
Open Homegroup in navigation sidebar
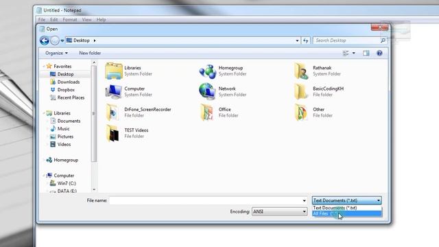(x=62, y=160)
